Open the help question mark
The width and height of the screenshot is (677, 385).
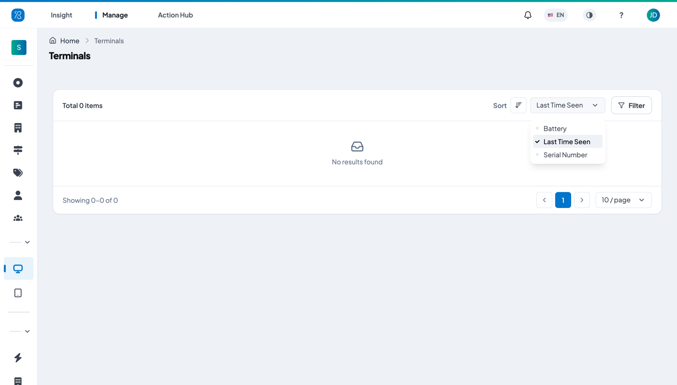coord(621,15)
